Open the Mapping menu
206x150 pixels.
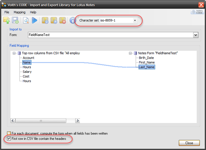coord(19,12)
